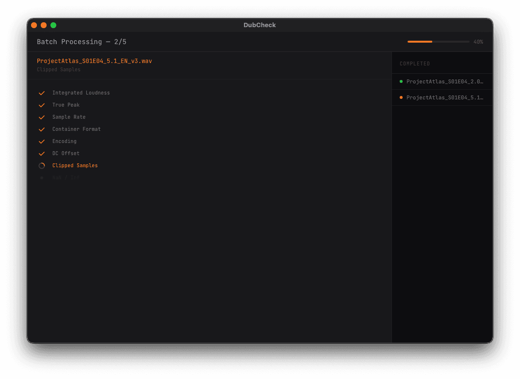This screenshot has height=379, width=520.
Task: Click the checkmark icon beside Container Format
Action: coord(42,129)
